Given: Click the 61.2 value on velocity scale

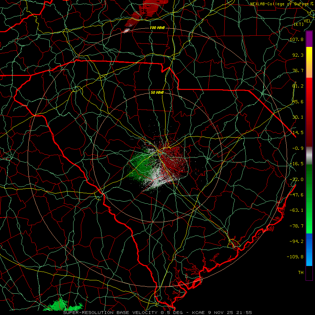Looking at the screenshot, I should (298, 86).
